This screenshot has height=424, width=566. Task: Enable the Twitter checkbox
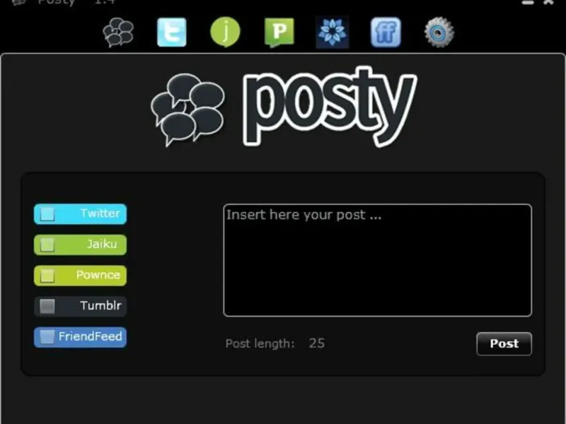pos(47,214)
